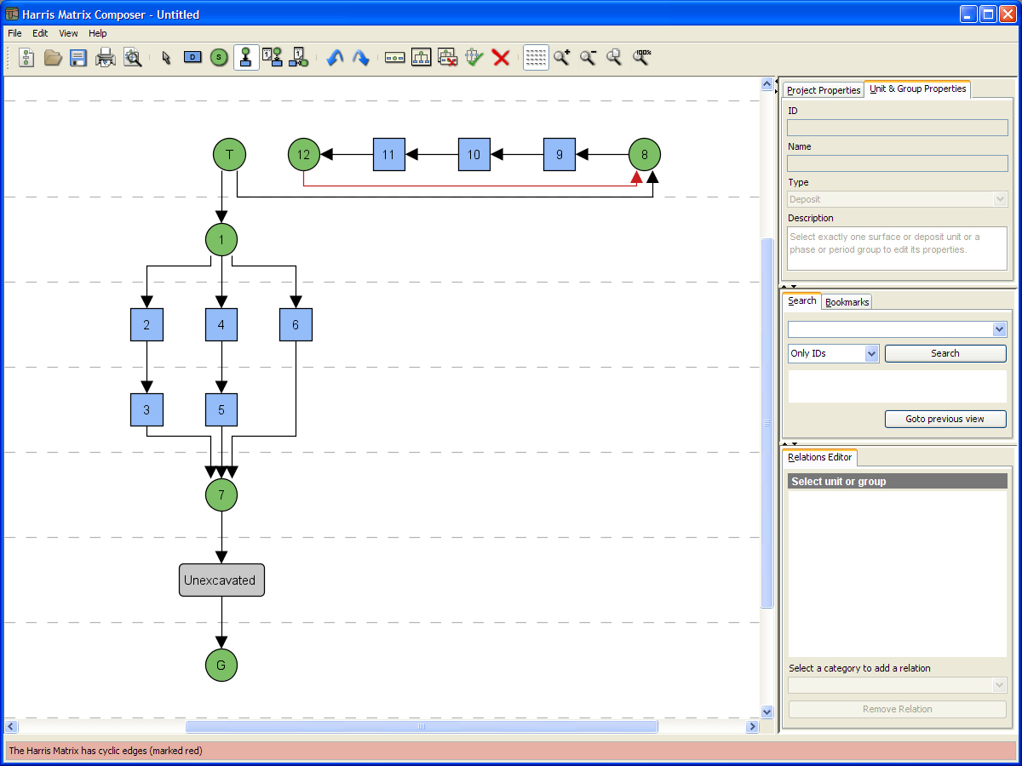Screen dimensions: 1022x766
Task: Click the Zoom In magnifier icon
Action: 561,58
